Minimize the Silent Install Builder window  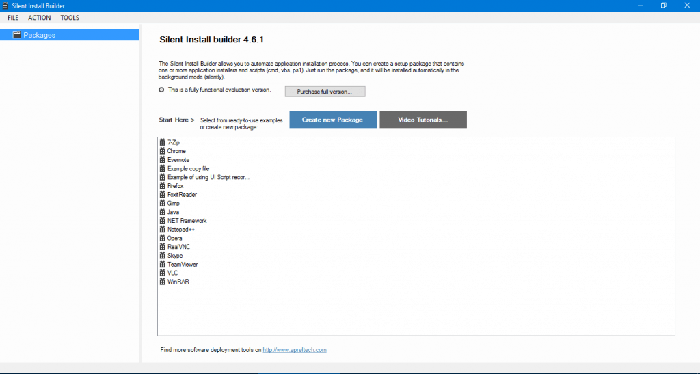[641, 5]
